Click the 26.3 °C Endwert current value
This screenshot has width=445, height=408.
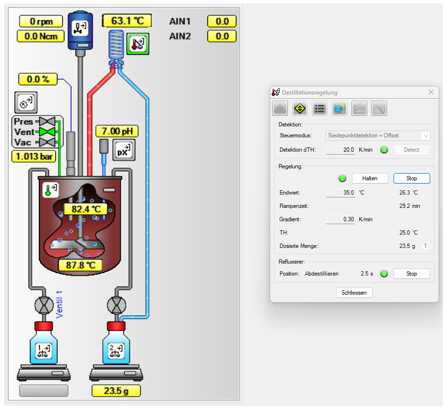coord(408,192)
